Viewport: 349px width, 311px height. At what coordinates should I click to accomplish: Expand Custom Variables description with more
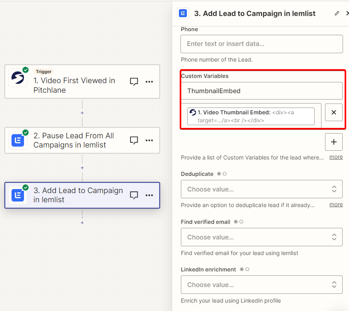pos(336,157)
